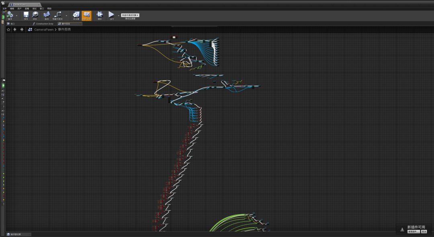Click the Save (保存) disk icon
The image size is (434, 237).
[x=26, y=14]
